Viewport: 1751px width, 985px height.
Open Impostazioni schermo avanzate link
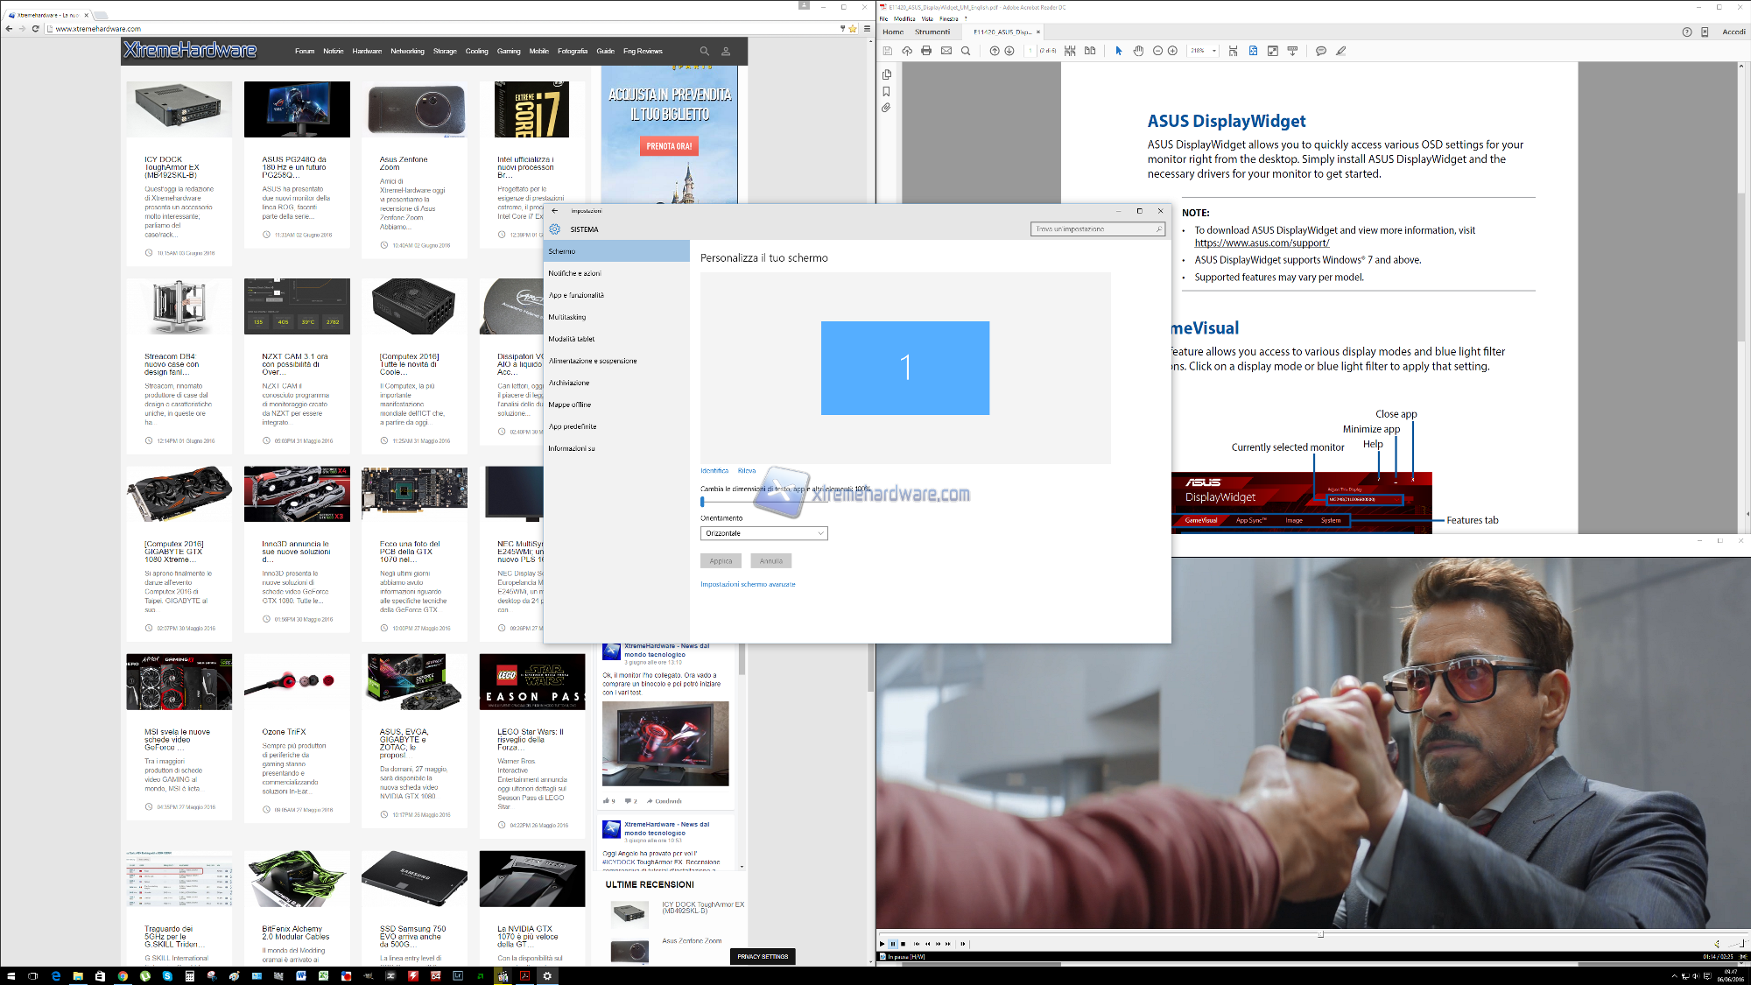pyautogui.click(x=747, y=584)
